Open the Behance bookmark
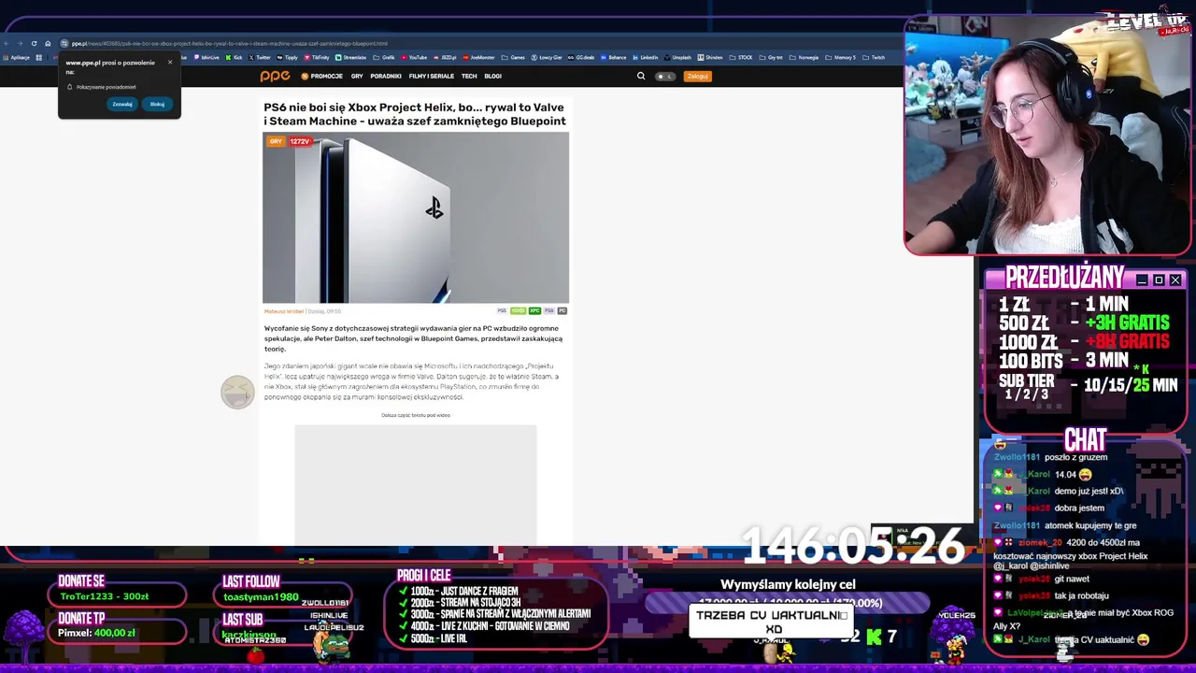Screen dimensions: 1196x673 pos(614,57)
